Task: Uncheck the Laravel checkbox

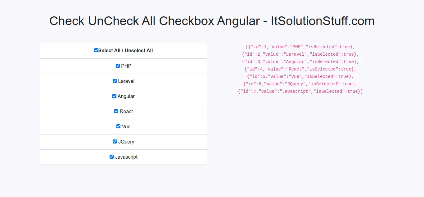Action: pyautogui.click(x=115, y=81)
